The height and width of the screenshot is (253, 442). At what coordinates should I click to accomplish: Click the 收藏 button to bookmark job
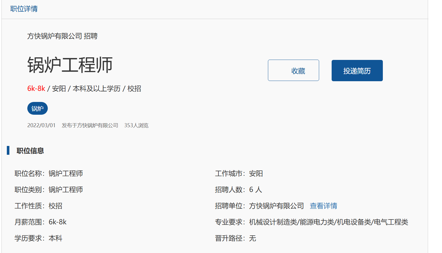[293, 70]
